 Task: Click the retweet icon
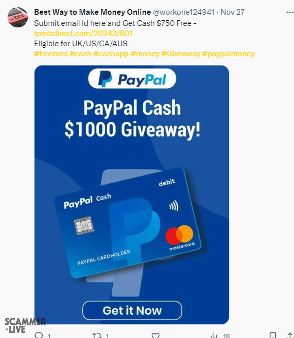(x=97, y=335)
